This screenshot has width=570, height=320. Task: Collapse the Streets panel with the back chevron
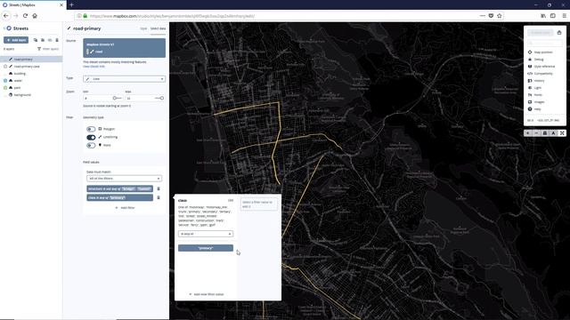point(4,28)
